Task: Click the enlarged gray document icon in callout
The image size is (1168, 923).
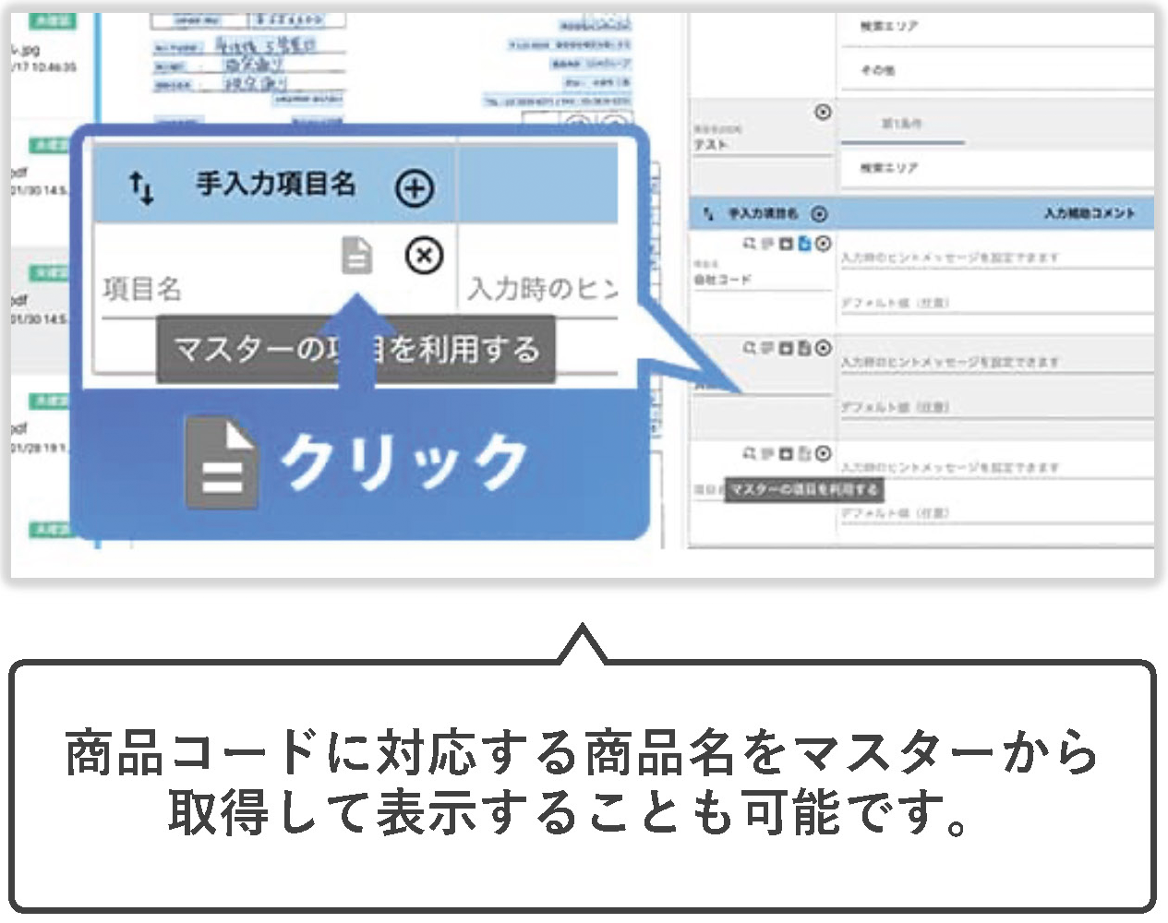Action: 356,255
